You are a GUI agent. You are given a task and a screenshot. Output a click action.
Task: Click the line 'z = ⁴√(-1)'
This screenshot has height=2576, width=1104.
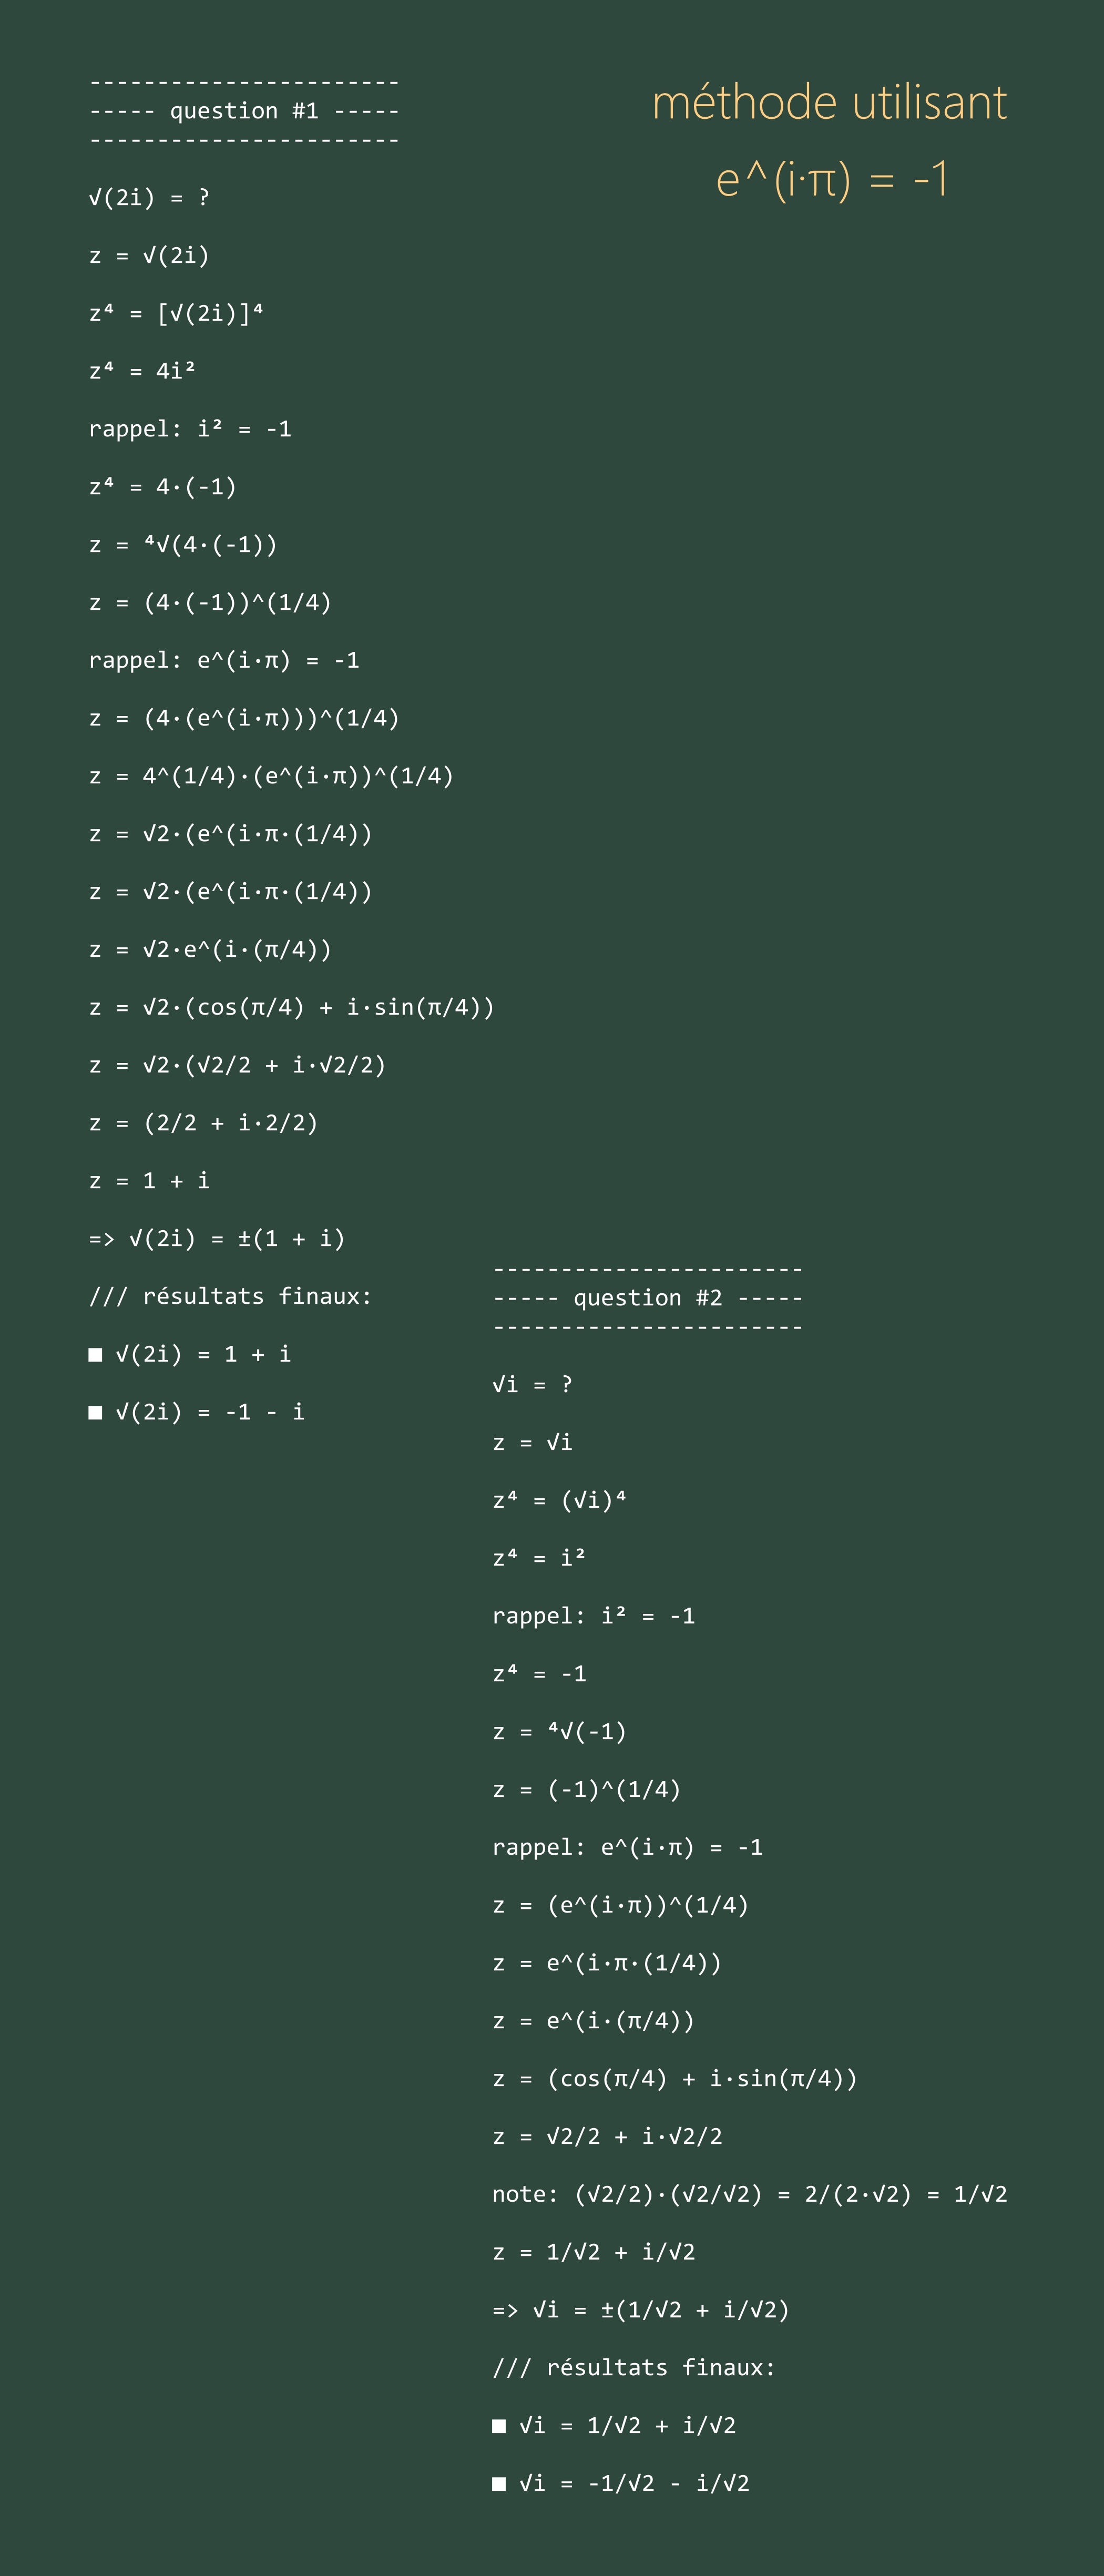click(x=560, y=1732)
